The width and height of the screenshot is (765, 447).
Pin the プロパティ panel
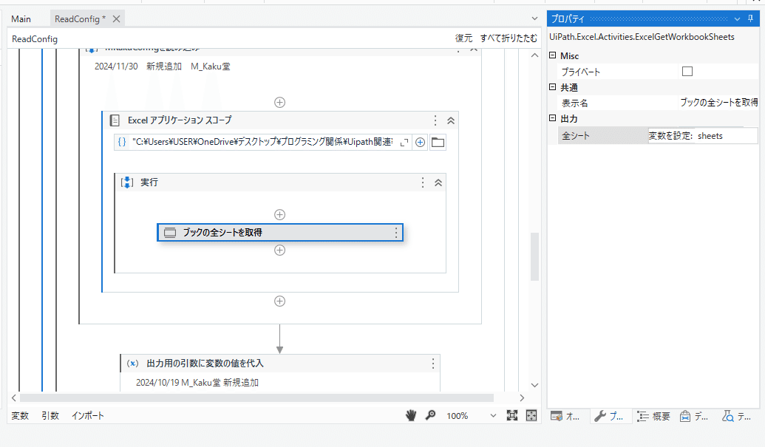(750, 18)
